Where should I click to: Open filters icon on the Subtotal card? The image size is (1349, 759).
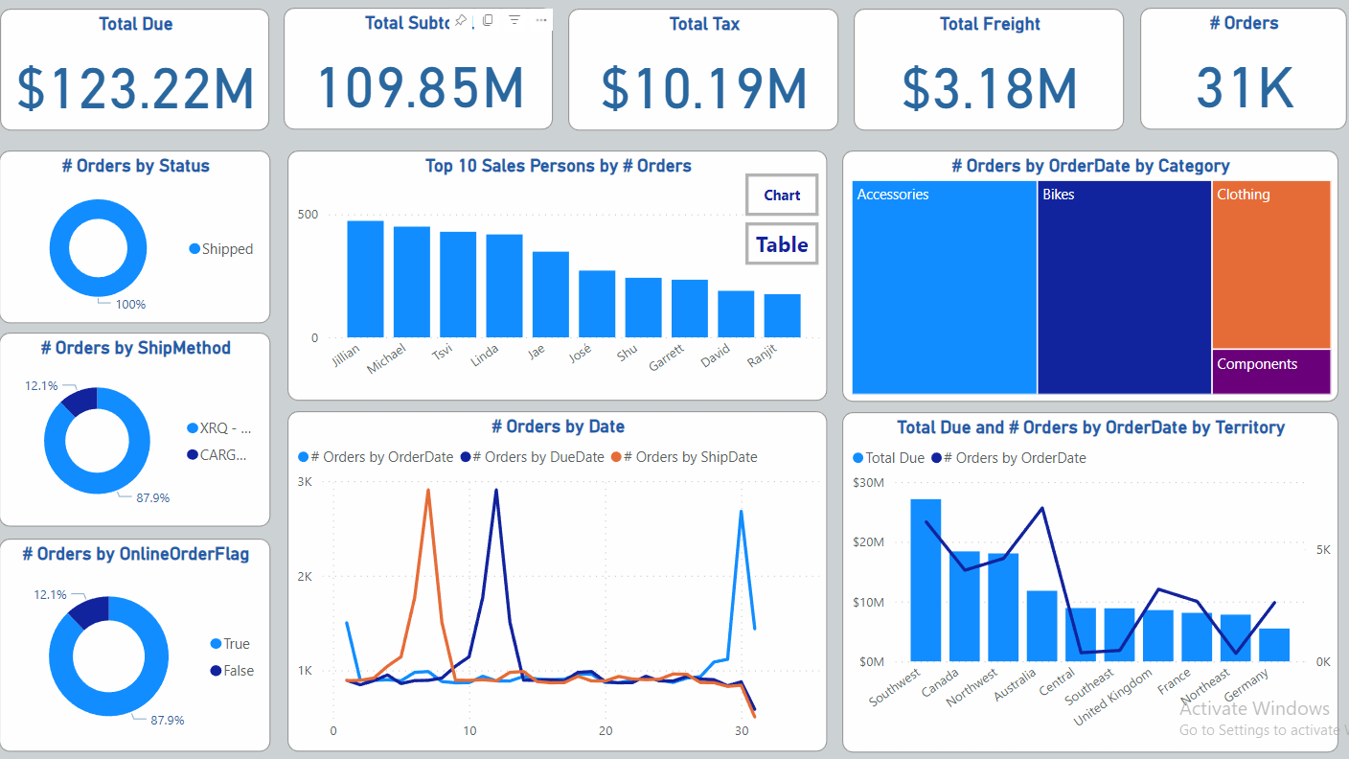click(x=514, y=20)
